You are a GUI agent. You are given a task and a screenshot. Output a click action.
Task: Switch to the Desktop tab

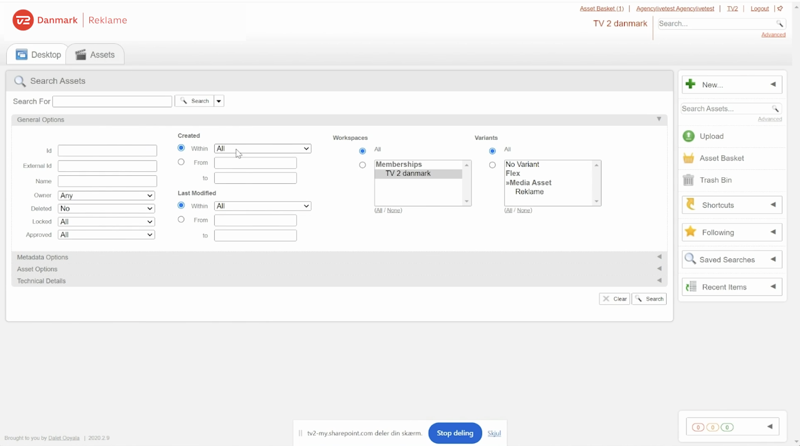coord(38,55)
